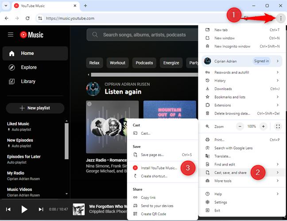
Task: Click the playlist sidebar vertical scrollbar
Action: pyautogui.click(x=66, y=141)
